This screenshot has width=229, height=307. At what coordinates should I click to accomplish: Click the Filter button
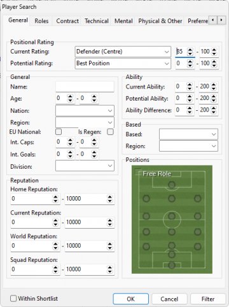pos(208,299)
